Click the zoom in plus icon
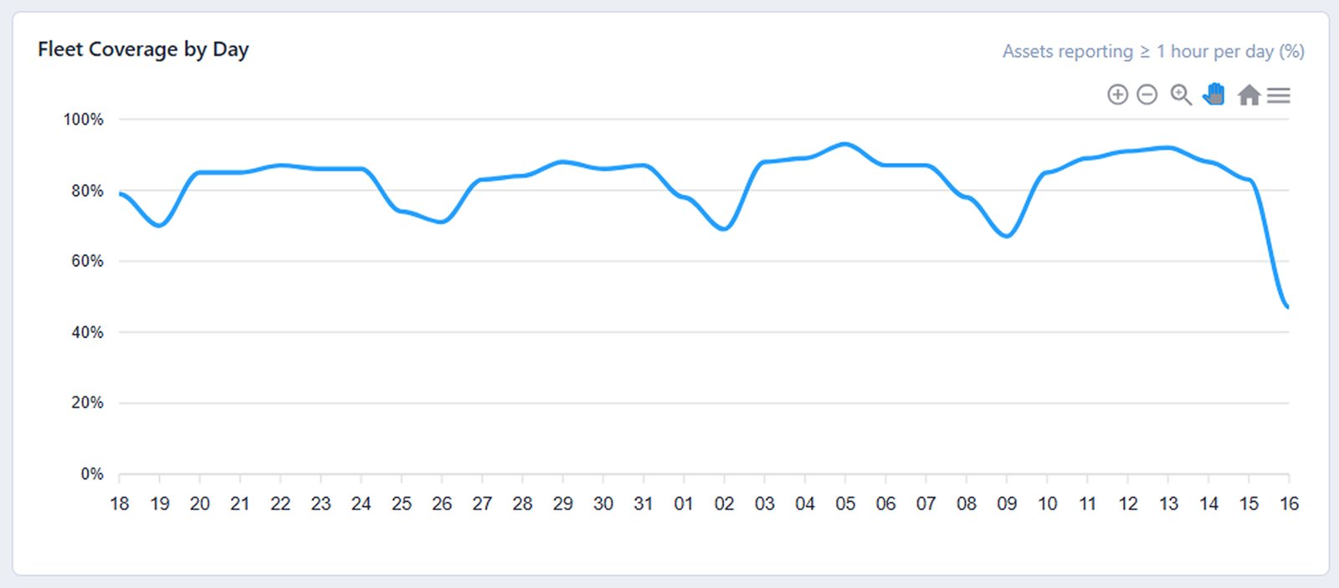This screenshot has height=588, width=1339. pyautogui.click(x=1117, y=95)
